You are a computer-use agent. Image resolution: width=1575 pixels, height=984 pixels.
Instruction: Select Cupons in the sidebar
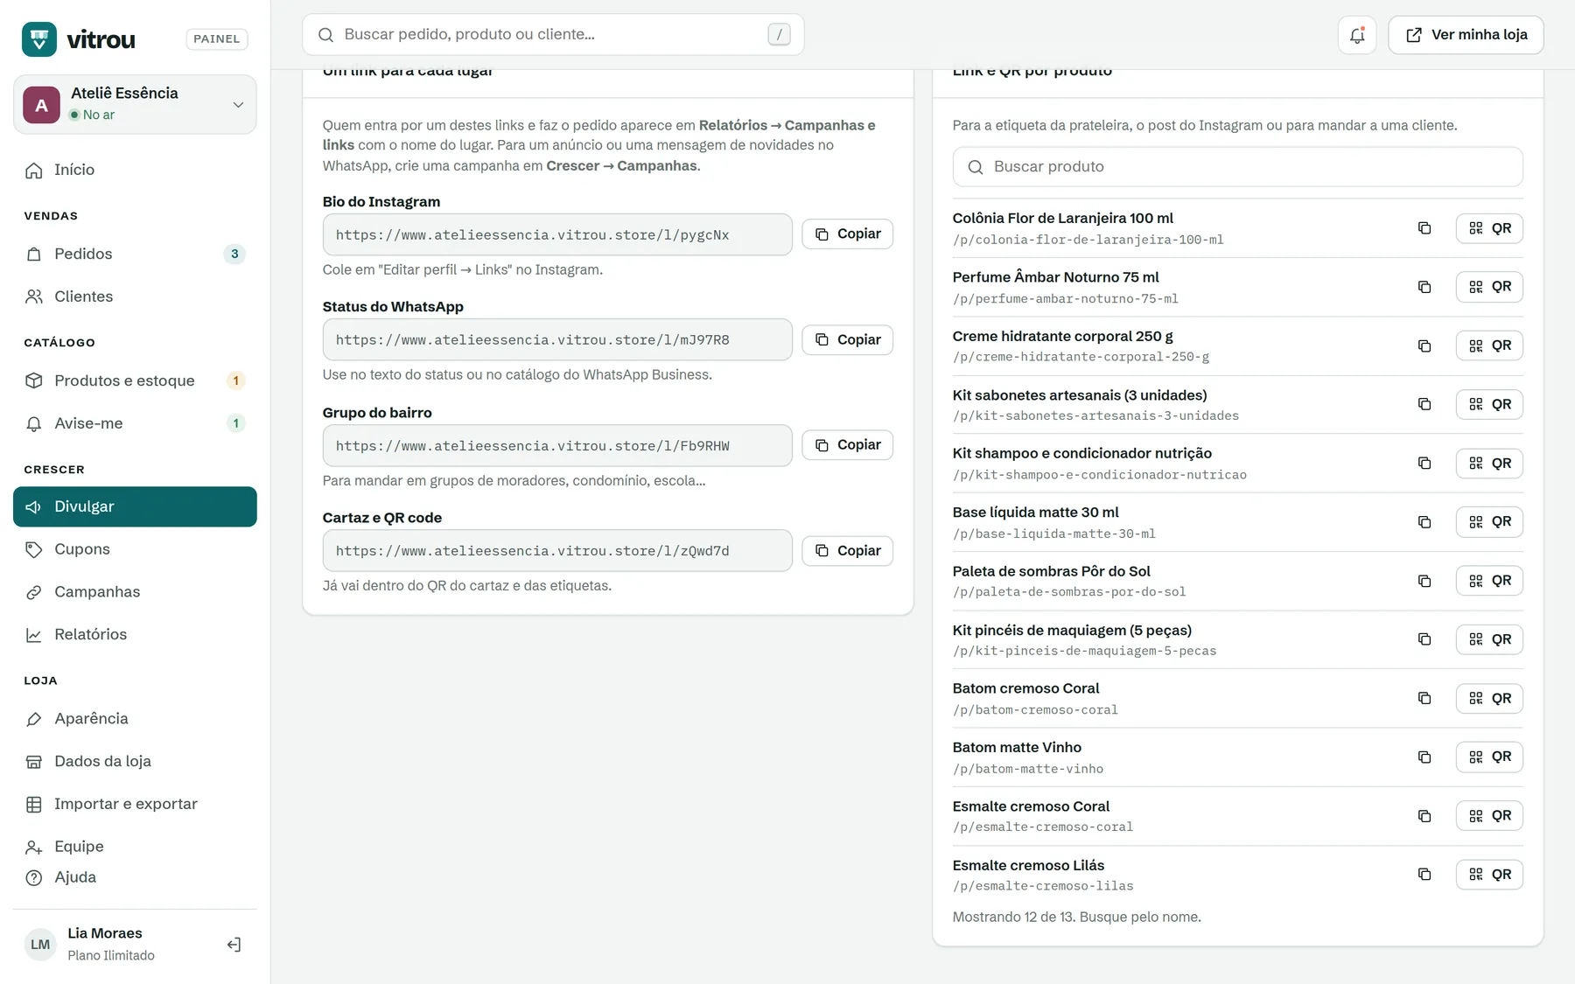[x=135, y=549]
